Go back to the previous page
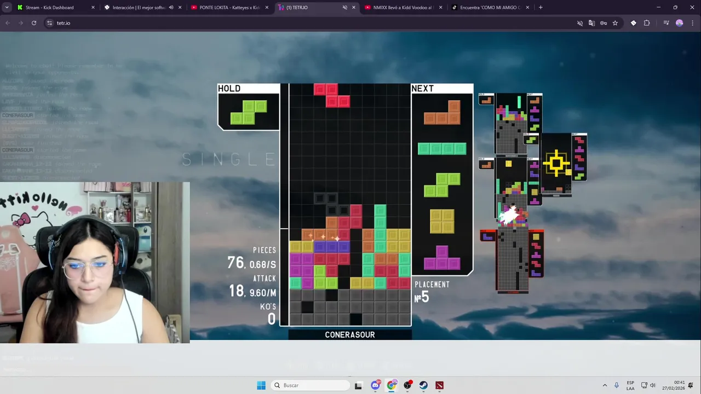Screen dimensions: 701x394 pos(8,23)
